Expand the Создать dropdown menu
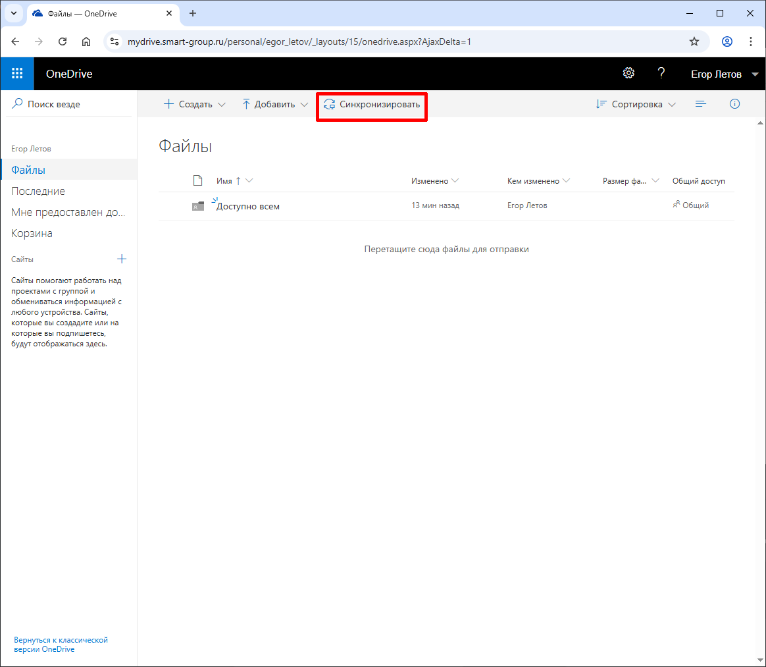Image resolution: width=766 pixels, height=667 pixels. pyautogui.click(x=195, y=104)
